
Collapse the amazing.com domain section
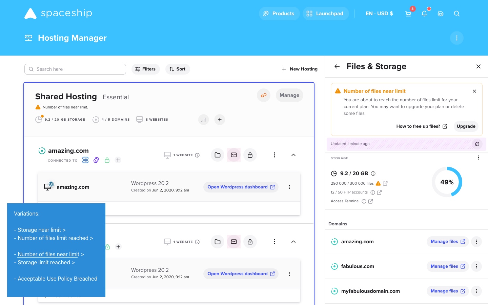click(293, 155)
